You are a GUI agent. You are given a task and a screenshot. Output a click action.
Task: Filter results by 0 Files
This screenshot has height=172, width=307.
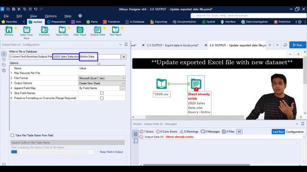pyautogui.click(x=228, y=132)
